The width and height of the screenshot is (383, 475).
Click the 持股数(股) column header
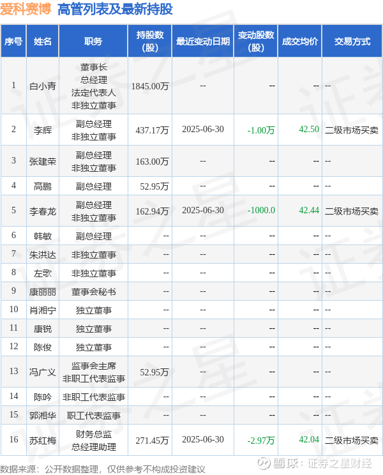pos(150,41)
